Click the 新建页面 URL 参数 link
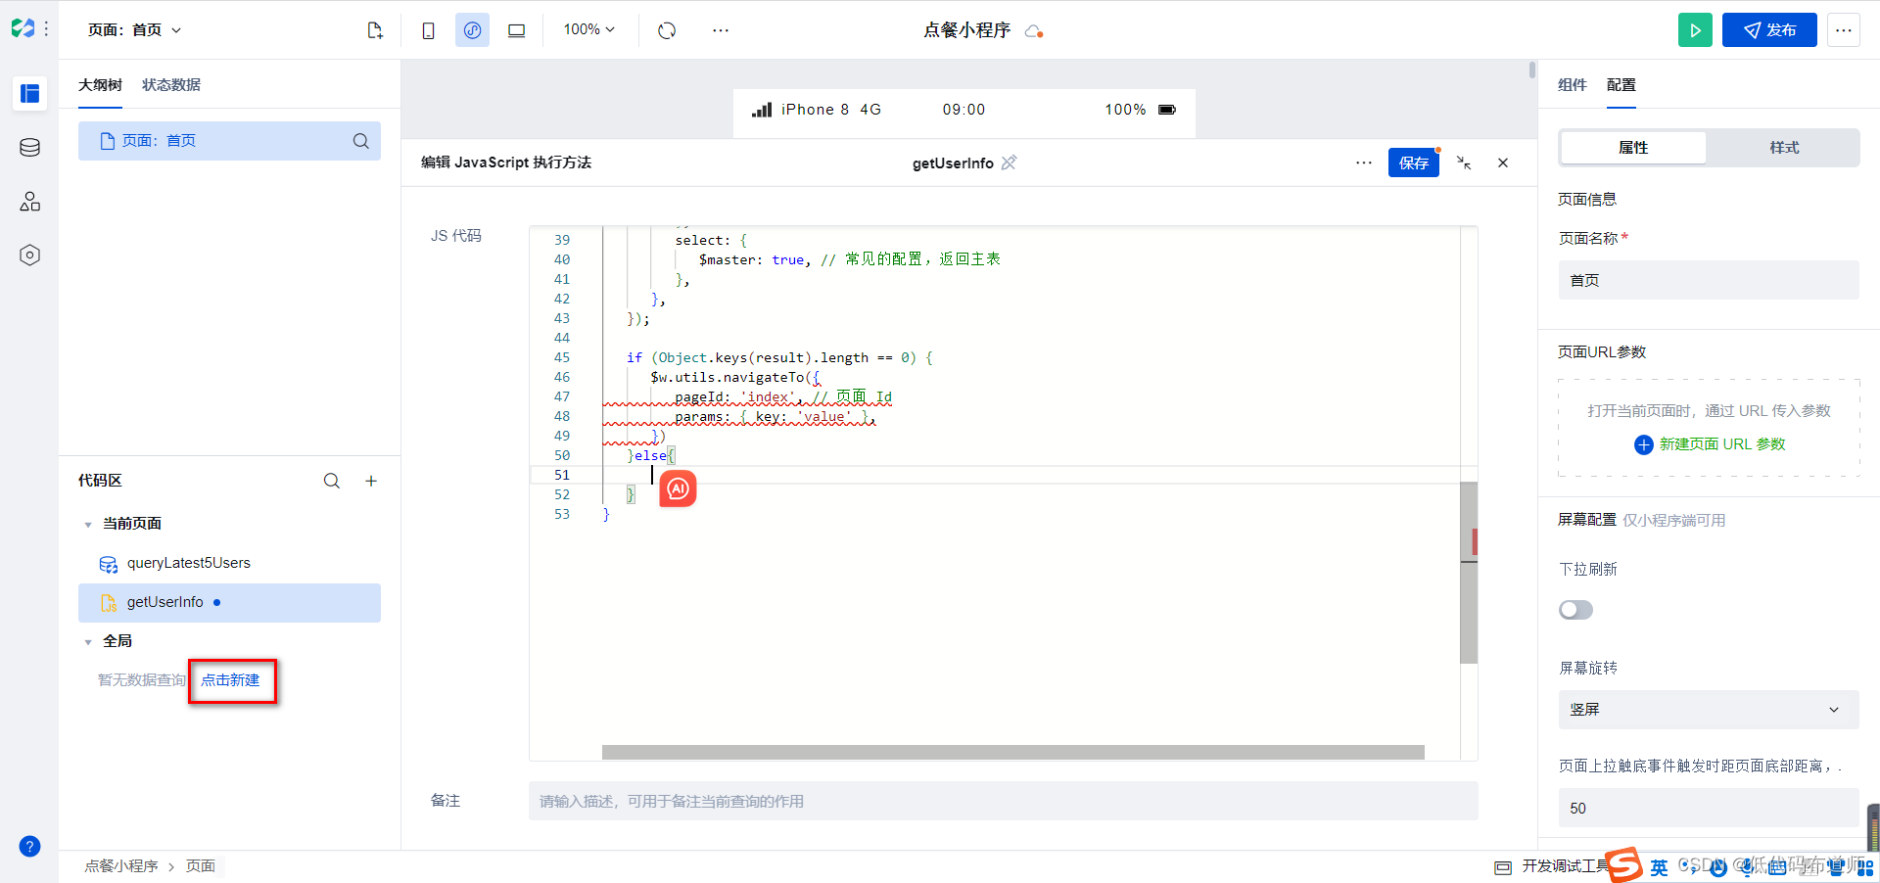This screenshot has width=1880, height=883. click(x=1722, y=444)
